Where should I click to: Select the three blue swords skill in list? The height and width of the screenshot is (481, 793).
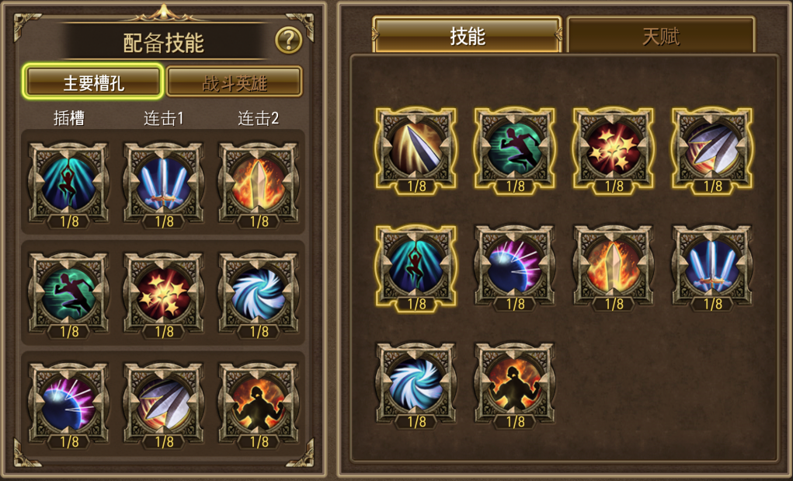(x=712, y=267)
